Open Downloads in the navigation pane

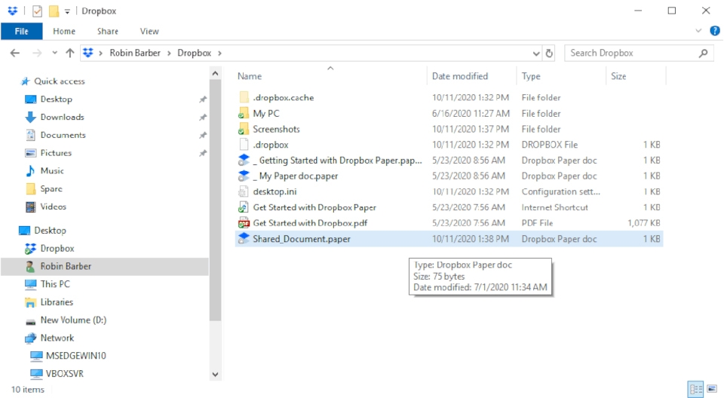(62, 118)
